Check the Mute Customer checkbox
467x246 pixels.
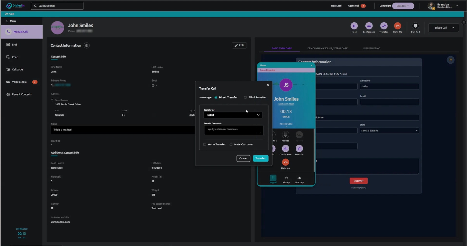pyautogui.click(x=231, y=145)
